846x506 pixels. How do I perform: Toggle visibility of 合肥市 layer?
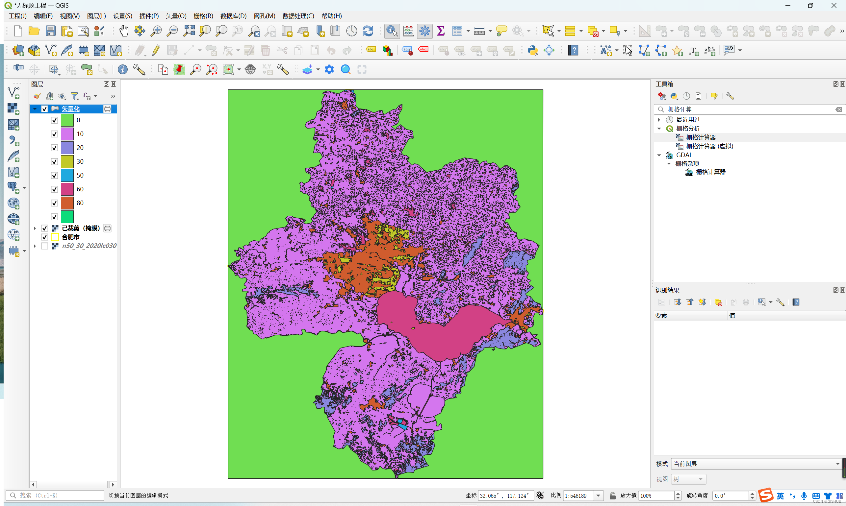tap(44, 237)
